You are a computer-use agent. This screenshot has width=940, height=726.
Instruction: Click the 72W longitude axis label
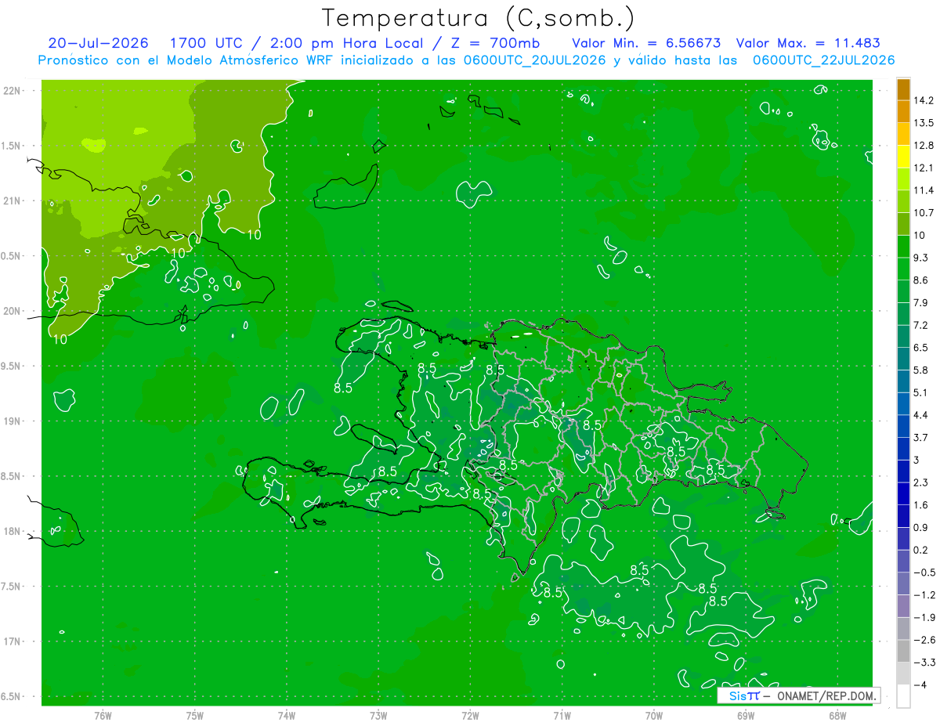[470, 716]
